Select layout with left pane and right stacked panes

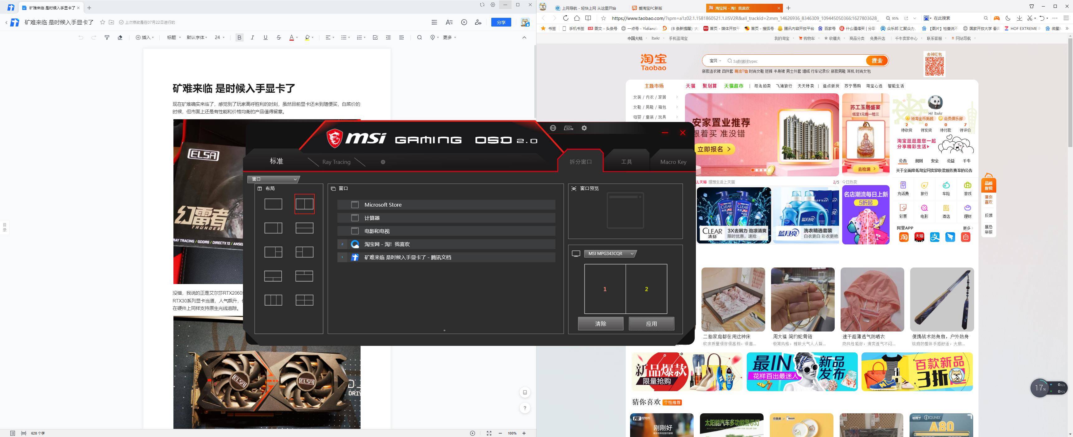click(273, 252)
